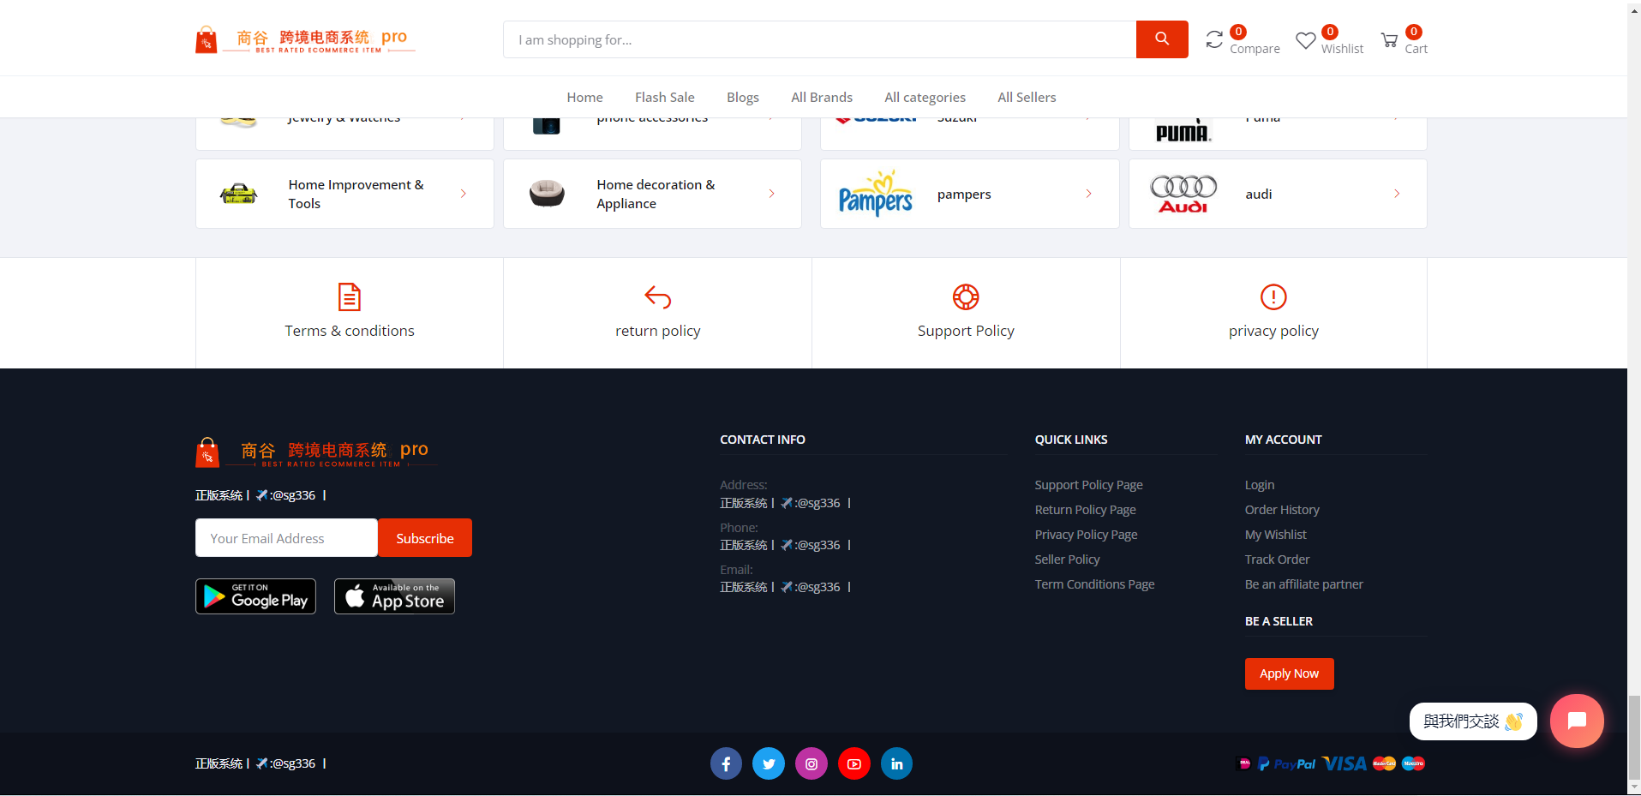Open the Track Order link
Image resolution: width=1641 pixels, height=796 pixels.
[x=1276, y=559]
